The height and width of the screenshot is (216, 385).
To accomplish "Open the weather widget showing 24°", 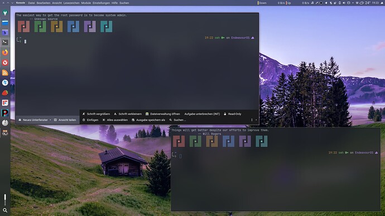I will (x=364, y=3).
